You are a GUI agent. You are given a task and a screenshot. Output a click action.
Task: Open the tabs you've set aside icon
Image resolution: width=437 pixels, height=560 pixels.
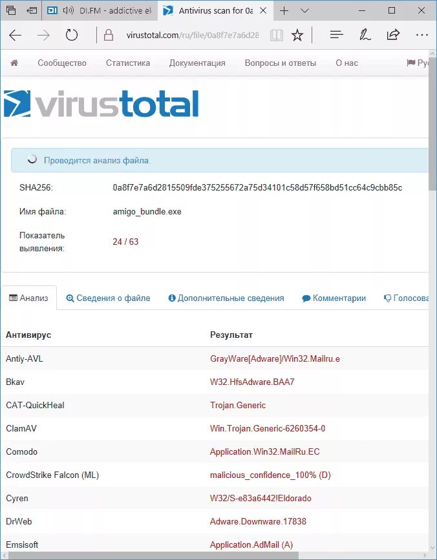point(11,10)
